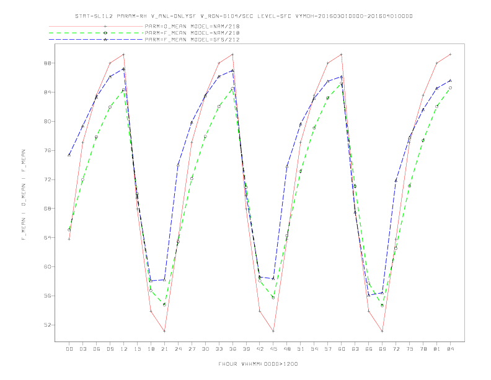The width and height of the screenshot is (491, 380).
Task: Click x-axis forecast hour label 48
Action: (287, 349)
